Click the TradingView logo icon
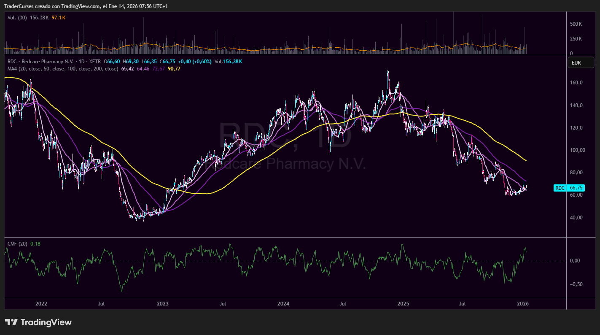 click(x=12, y=322)
